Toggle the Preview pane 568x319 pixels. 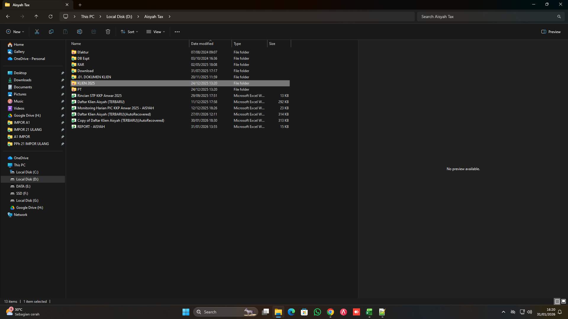551,32
